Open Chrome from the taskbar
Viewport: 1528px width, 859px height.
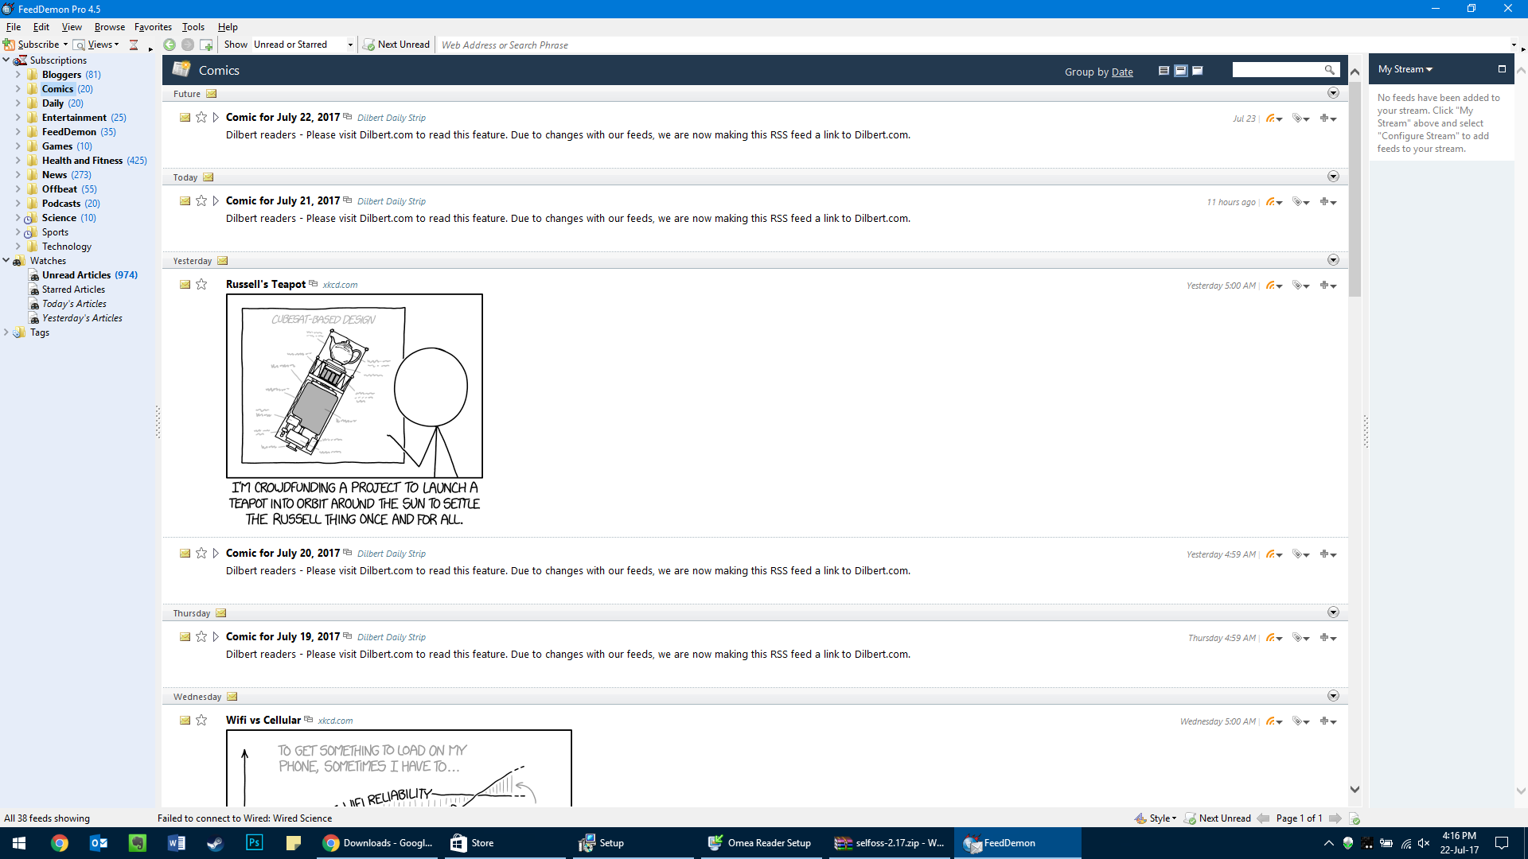(x=60, y=843)
